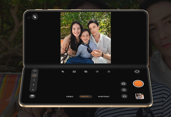The width and height of the screenshot is (171, 117).
Task: Select 0.6 zoom level
Action: (x=35, y=71)
